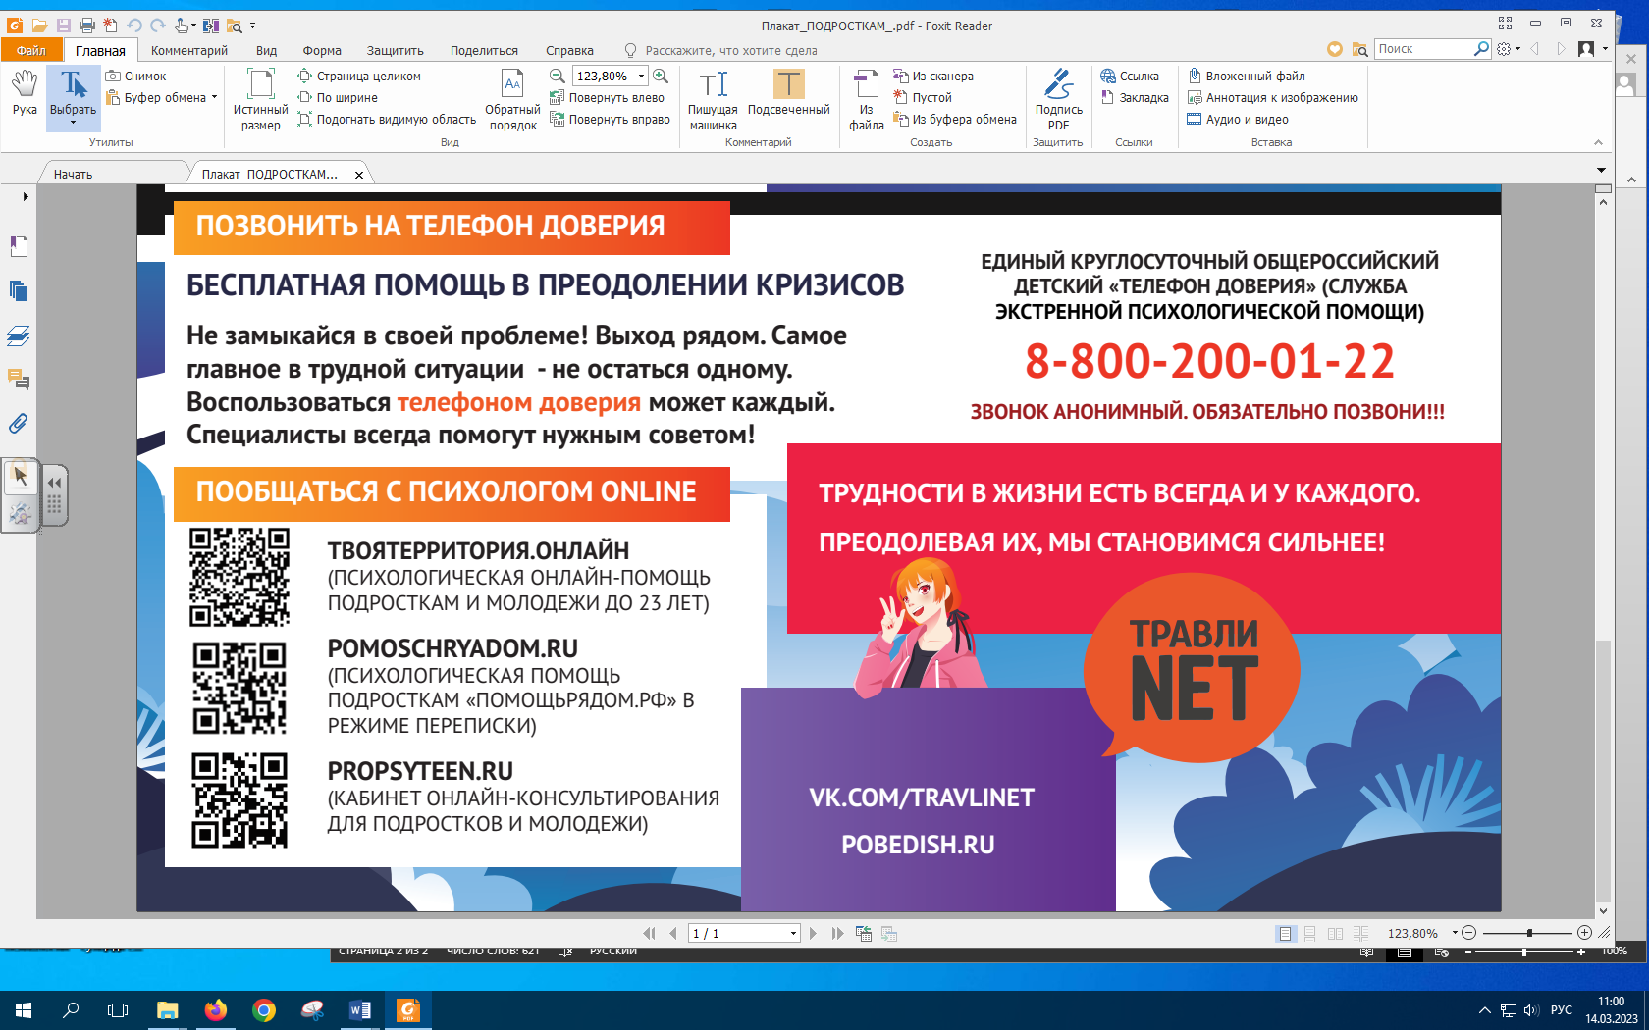Select the Рука (Hand) tool
The height and width of the screenshot is (1030, 1649).
pos(25,94)
